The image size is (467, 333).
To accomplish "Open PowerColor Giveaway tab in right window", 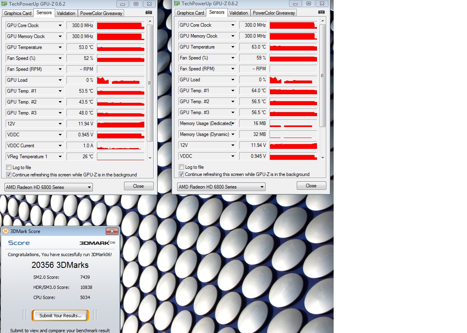I will [x=274, y=13].
